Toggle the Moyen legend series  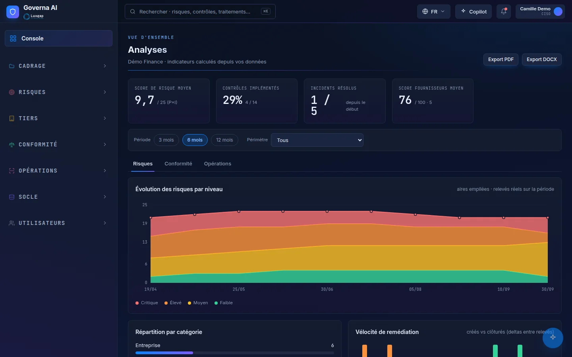[198, 303]
